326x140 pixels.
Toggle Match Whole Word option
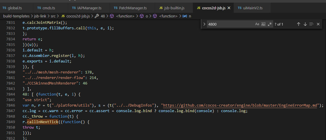click(x=263, y=24)
